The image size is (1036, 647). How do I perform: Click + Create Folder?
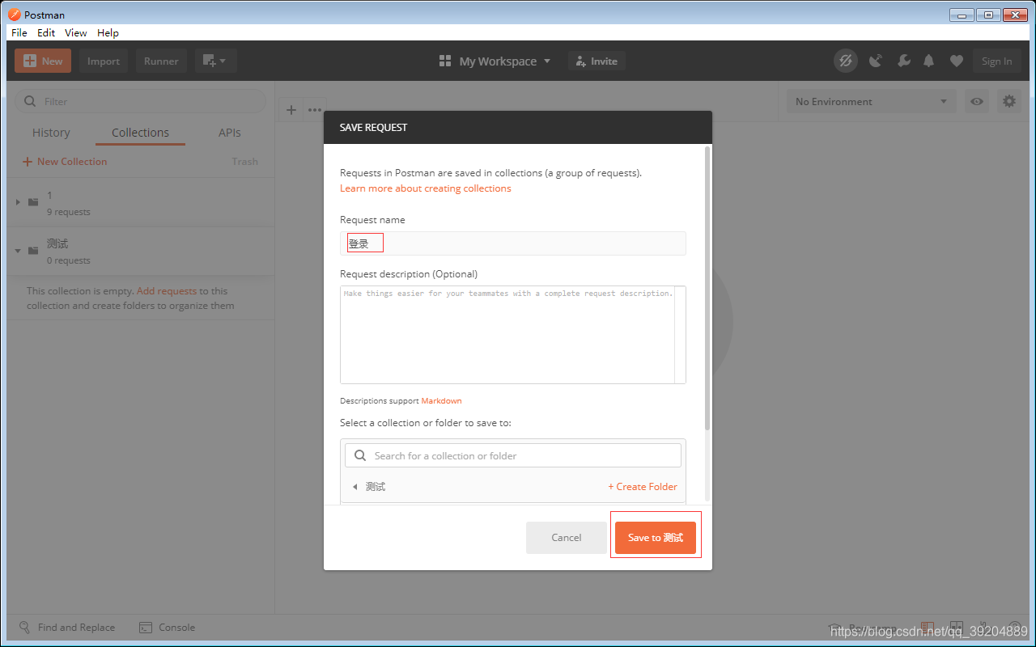643,487
